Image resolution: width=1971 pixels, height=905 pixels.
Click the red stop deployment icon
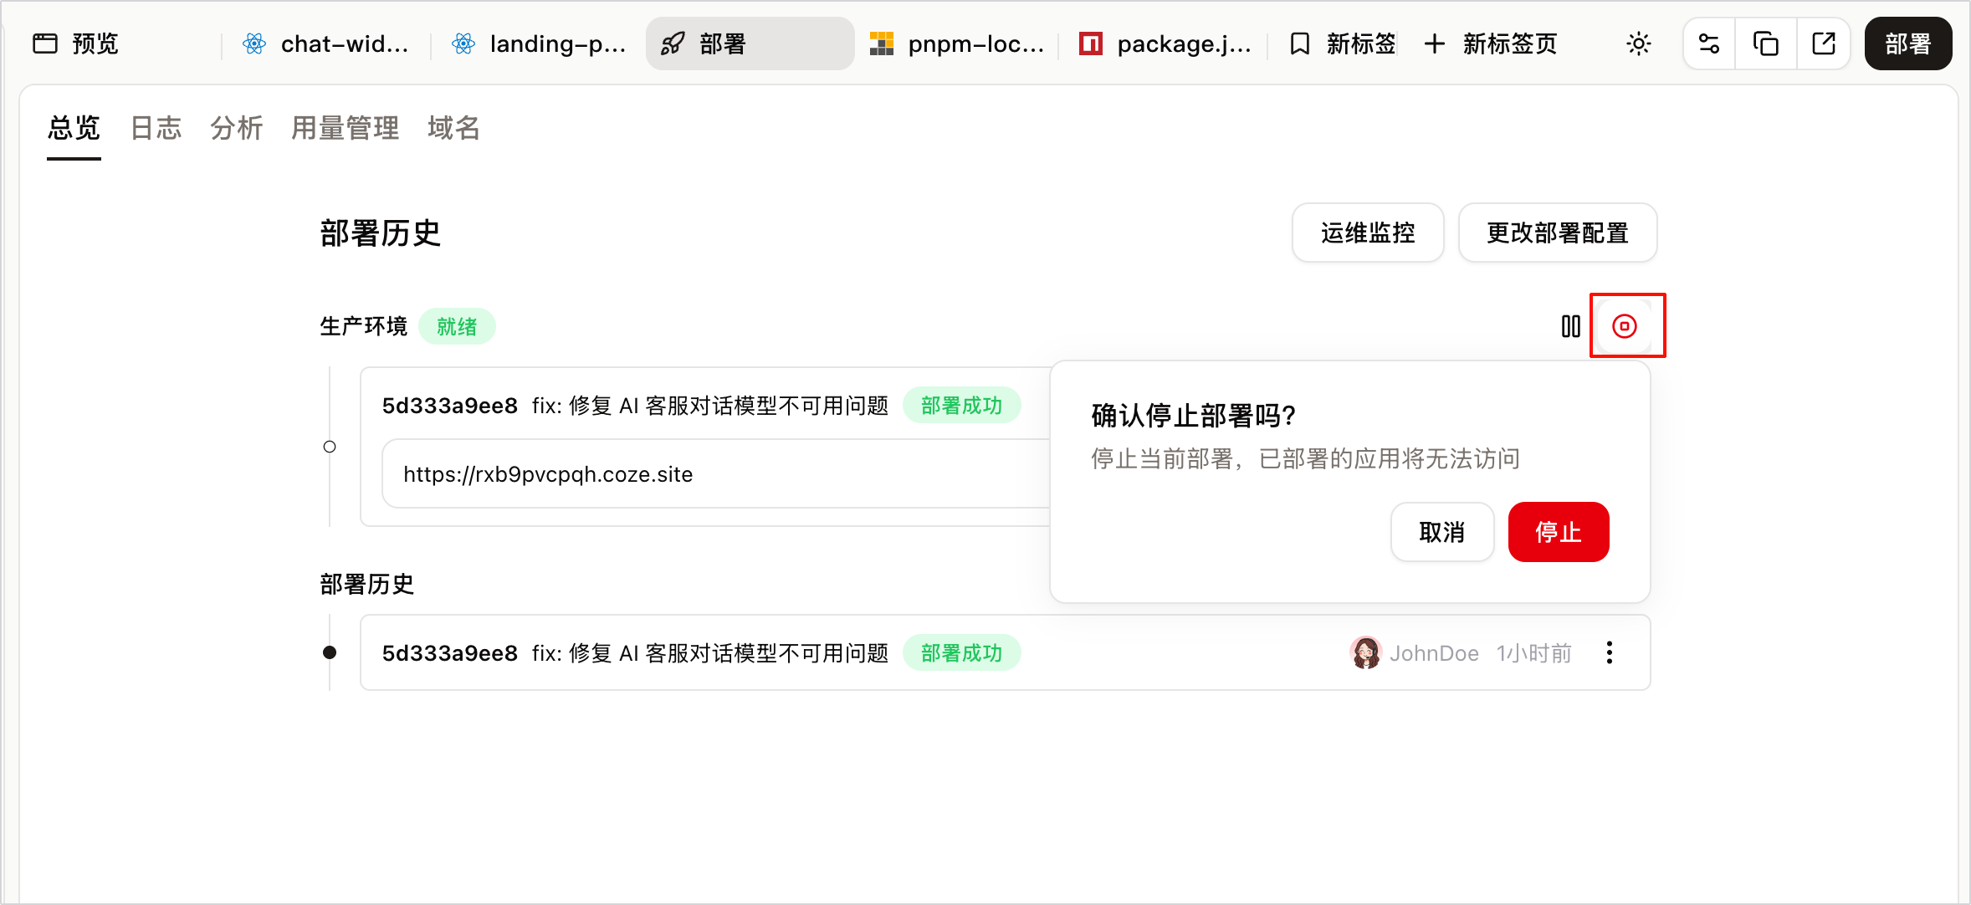[x=1625, y=326]
